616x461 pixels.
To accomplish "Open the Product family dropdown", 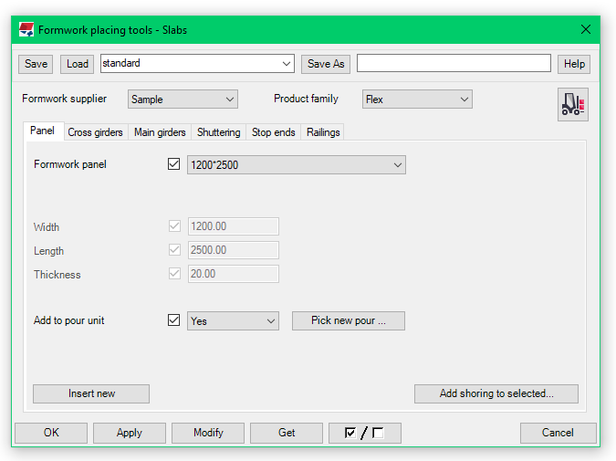I will coord(417,100).
